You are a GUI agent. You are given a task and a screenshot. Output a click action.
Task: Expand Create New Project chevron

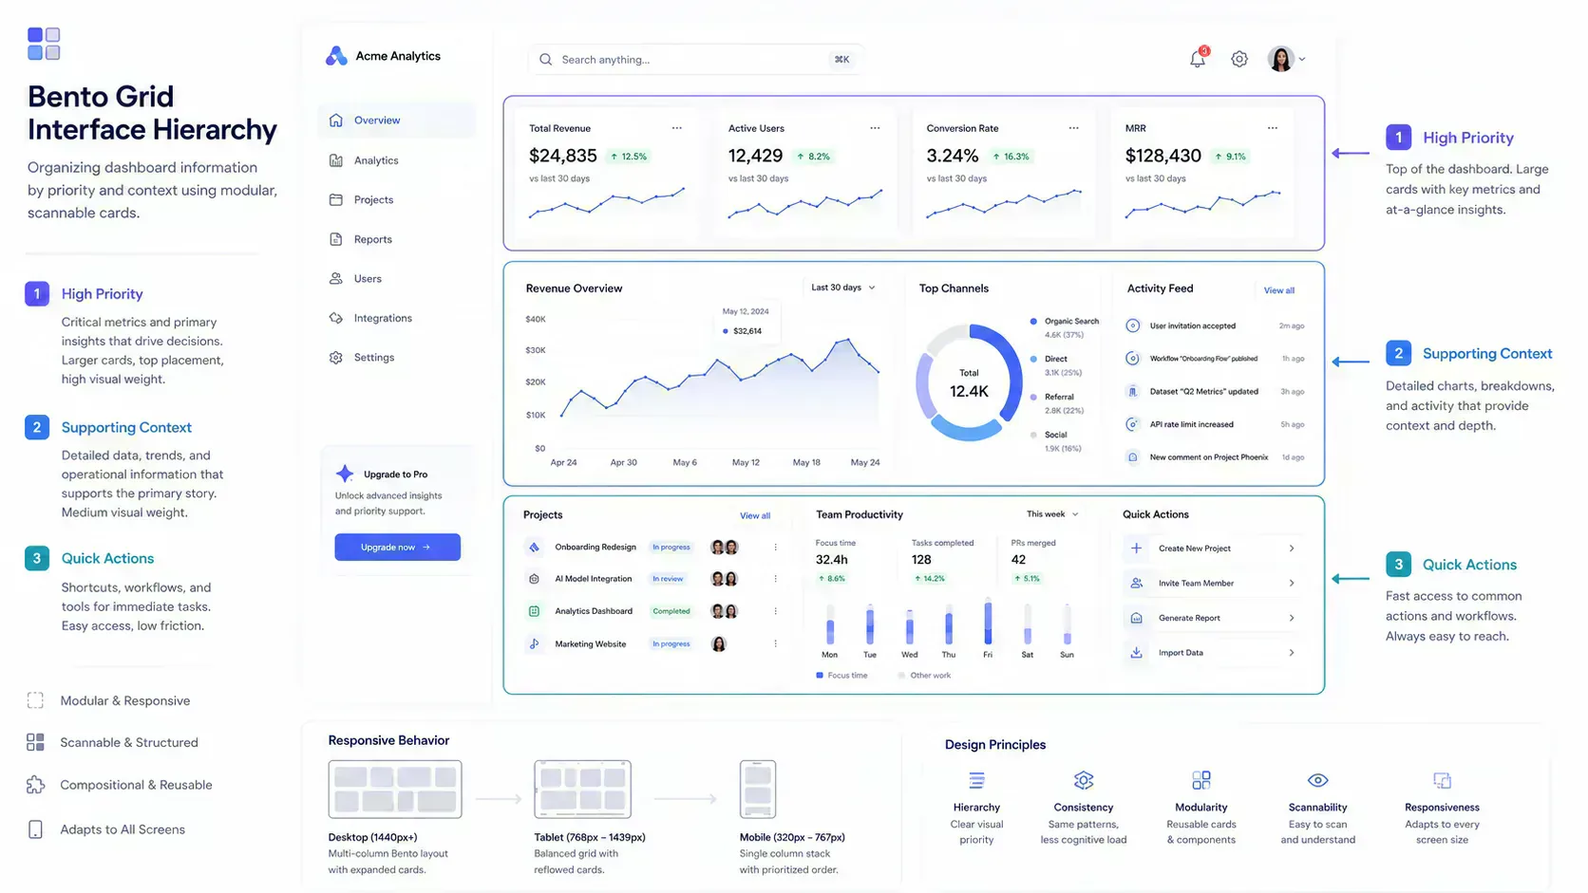pos(1292,549)
